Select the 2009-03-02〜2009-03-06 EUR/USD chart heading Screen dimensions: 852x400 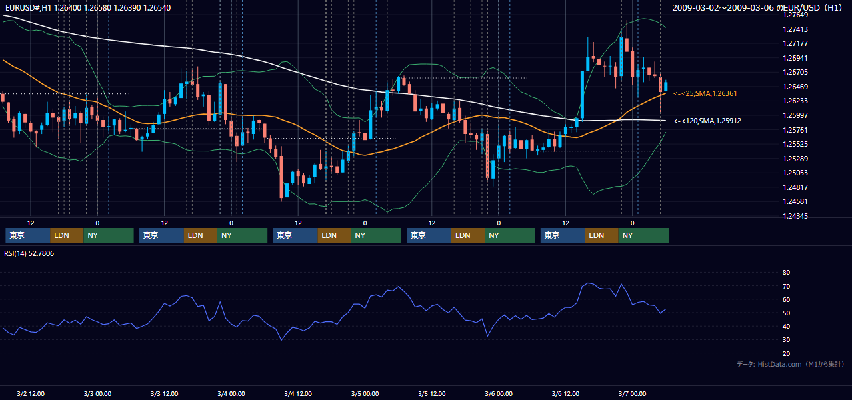[x=757, y=7]
